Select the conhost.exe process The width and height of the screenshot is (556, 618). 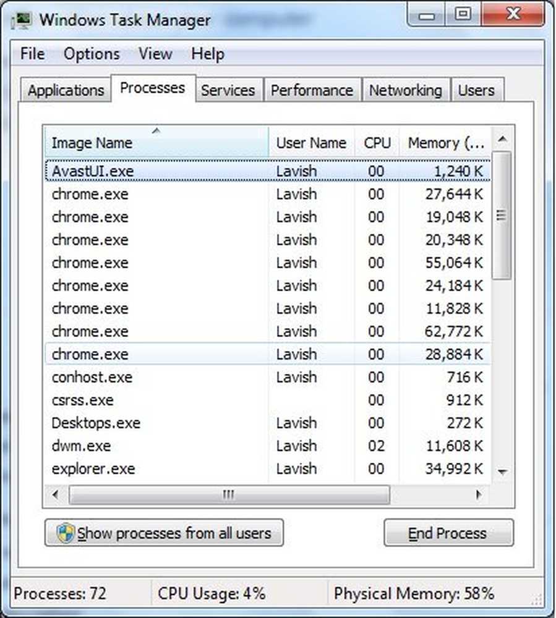click(268, 377)
